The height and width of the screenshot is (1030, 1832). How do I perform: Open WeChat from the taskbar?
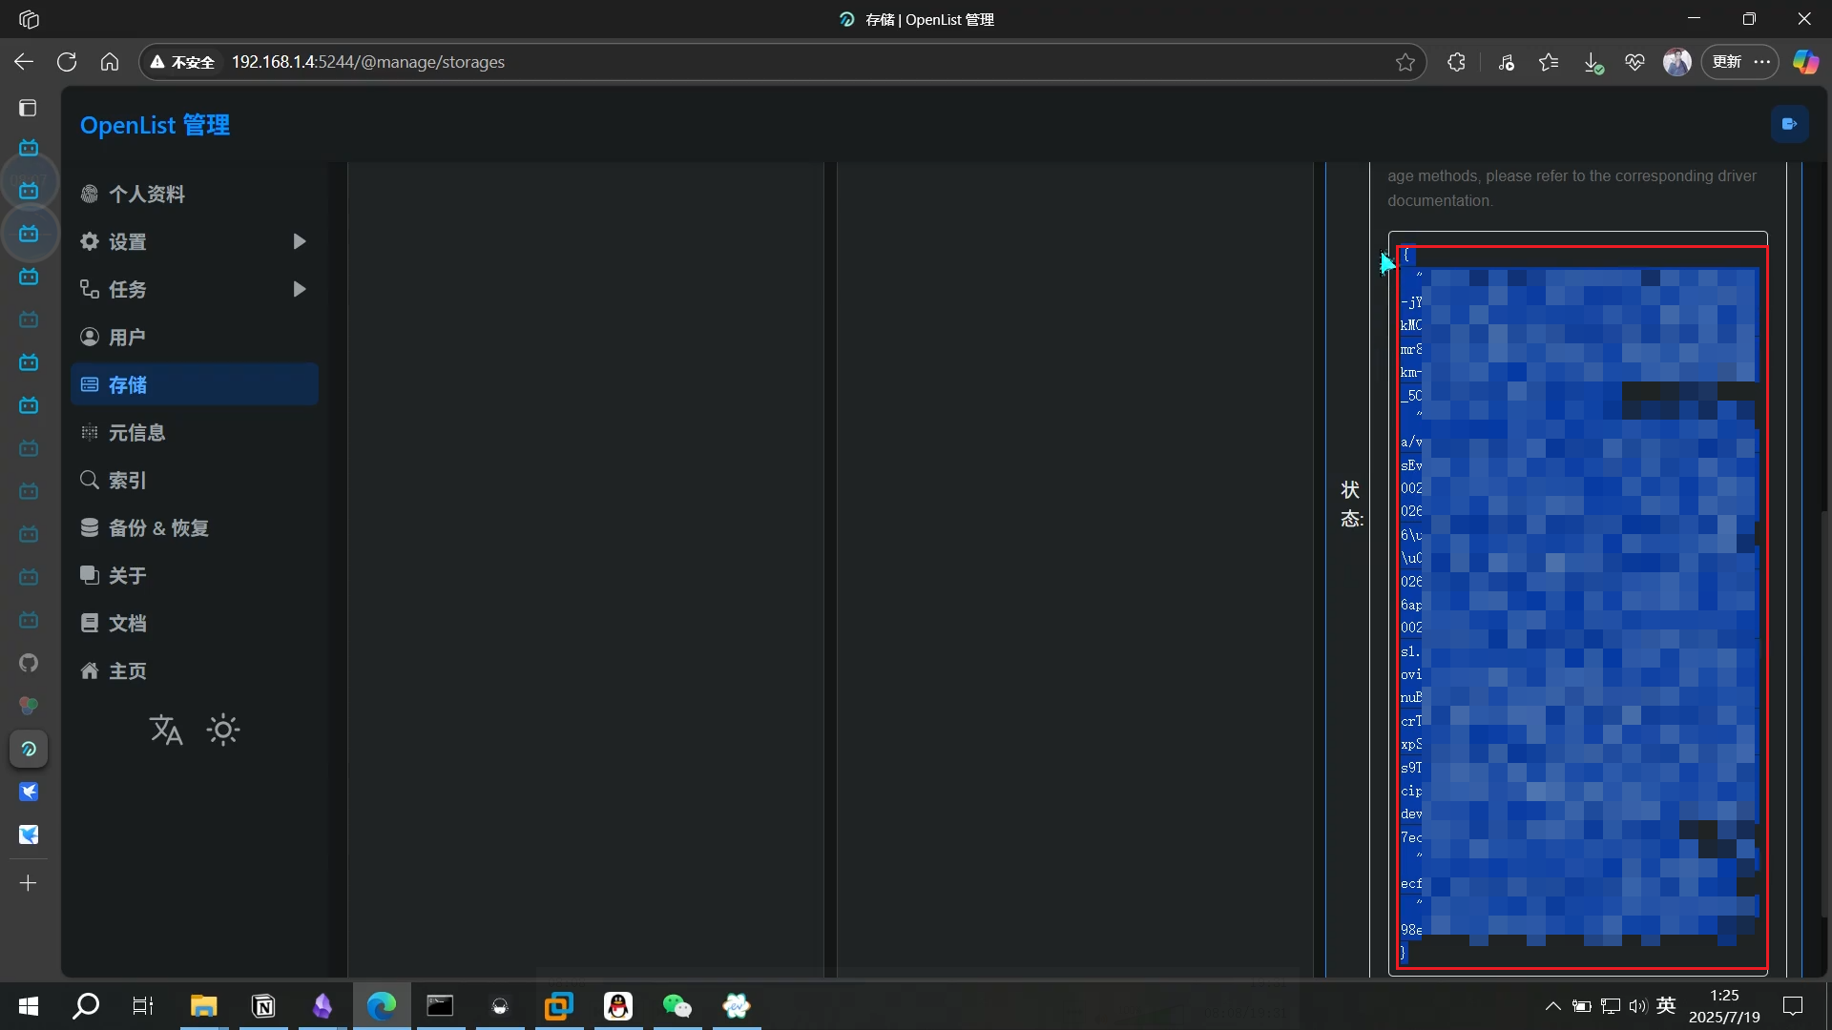click(677, 1006)
